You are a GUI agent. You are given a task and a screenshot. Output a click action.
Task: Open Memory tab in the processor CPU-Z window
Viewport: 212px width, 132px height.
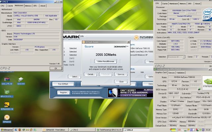[x=183, y=4]
